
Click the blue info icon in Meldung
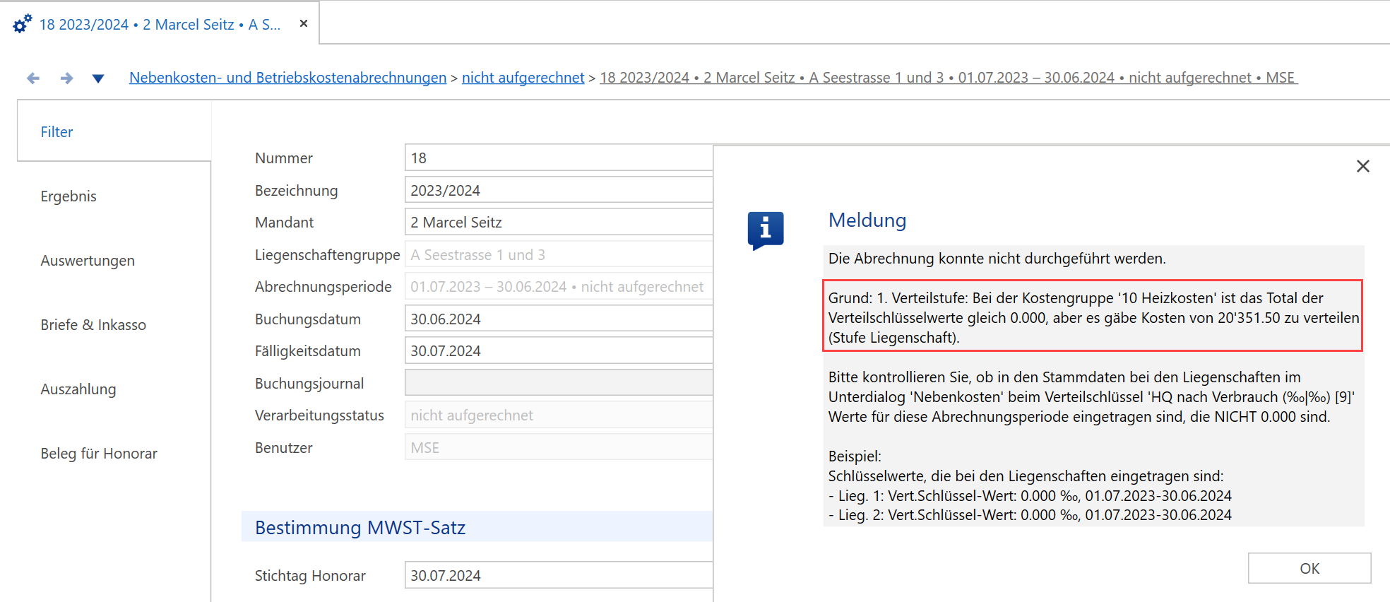coord(766,230)
